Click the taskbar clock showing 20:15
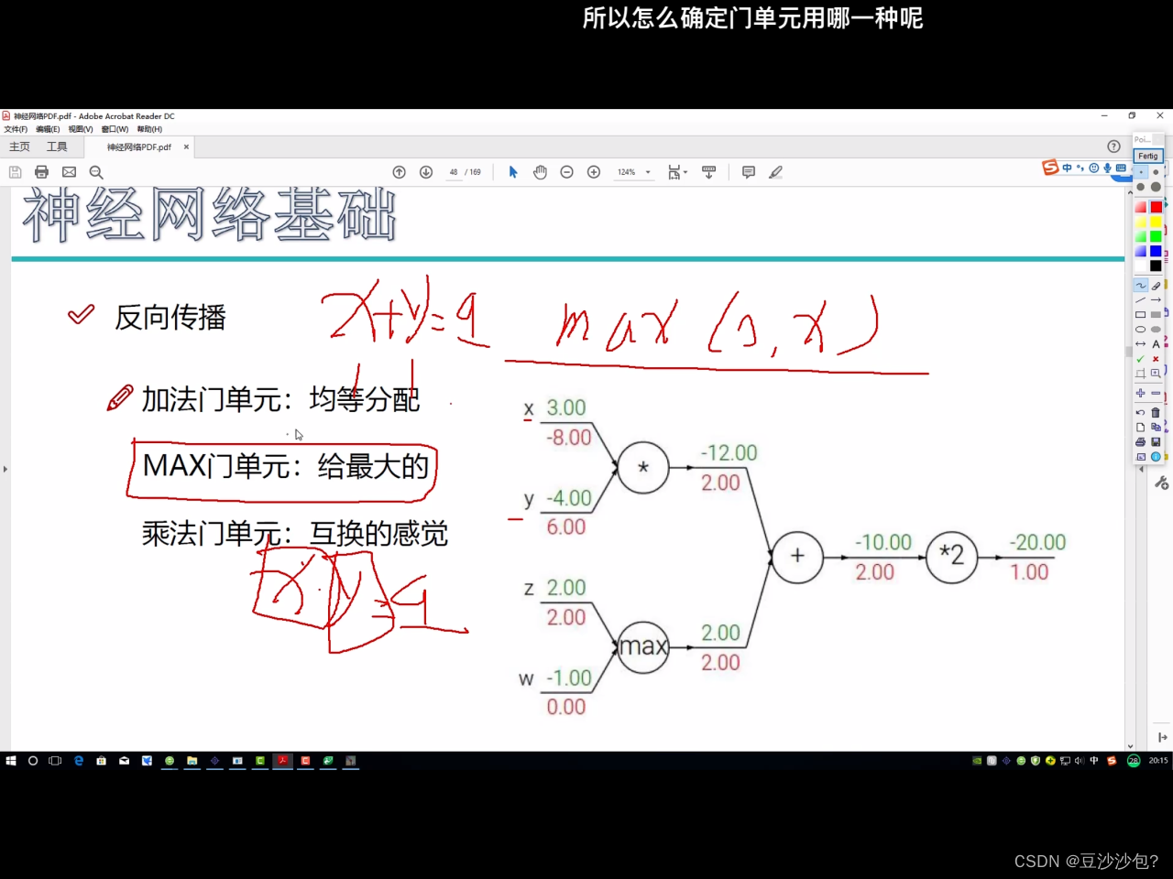 point(1158,761)
